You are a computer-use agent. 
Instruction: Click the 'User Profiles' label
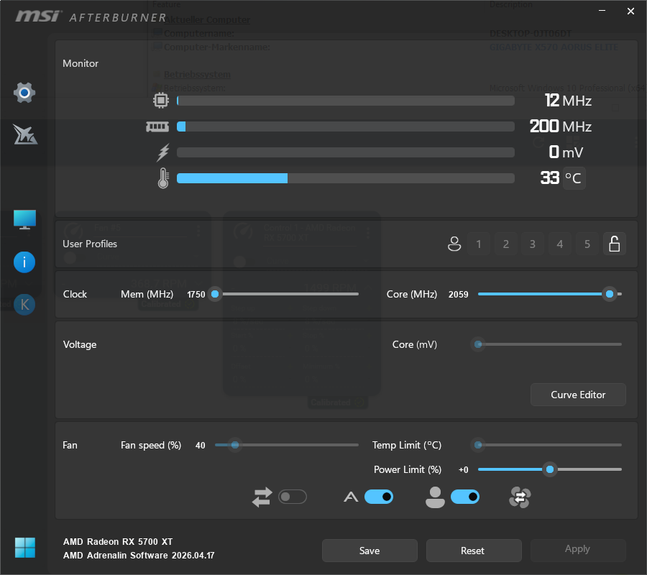90,244
